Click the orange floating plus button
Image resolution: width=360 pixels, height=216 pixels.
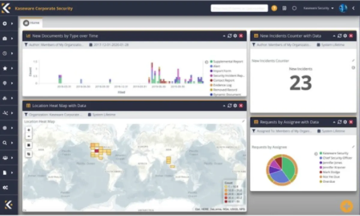tap(346, 206)
